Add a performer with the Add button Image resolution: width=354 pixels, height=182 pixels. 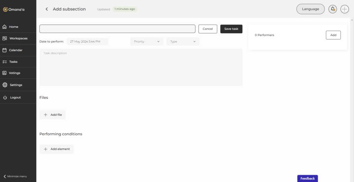333,35
